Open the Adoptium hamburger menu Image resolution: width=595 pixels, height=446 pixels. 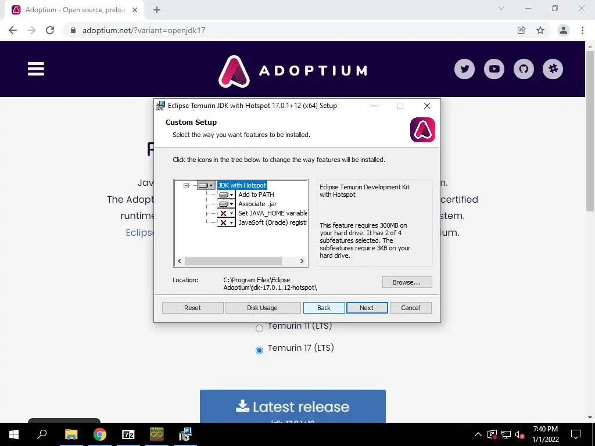[35, 69]
